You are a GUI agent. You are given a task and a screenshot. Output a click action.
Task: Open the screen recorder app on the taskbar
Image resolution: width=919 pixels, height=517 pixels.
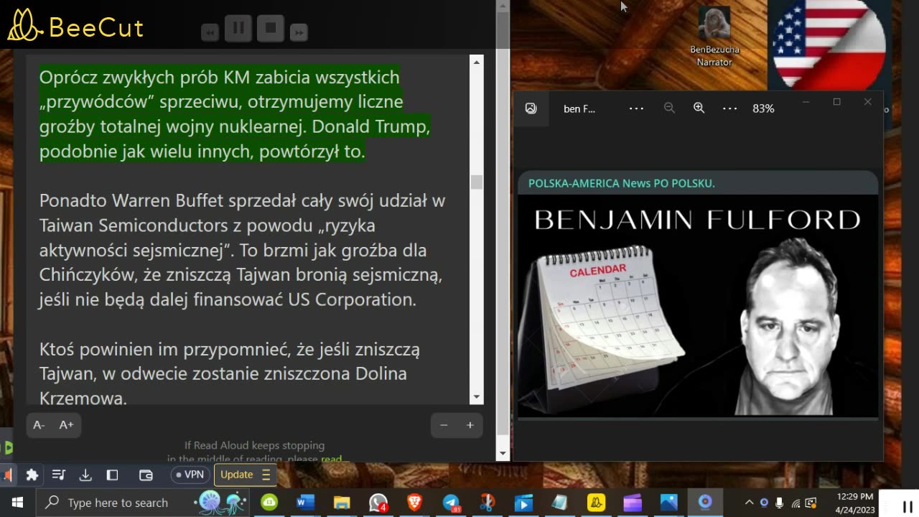705,503
